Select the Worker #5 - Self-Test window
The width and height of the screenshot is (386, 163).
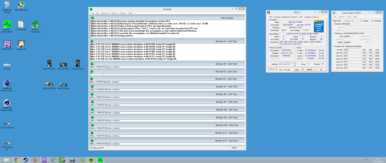167,87
